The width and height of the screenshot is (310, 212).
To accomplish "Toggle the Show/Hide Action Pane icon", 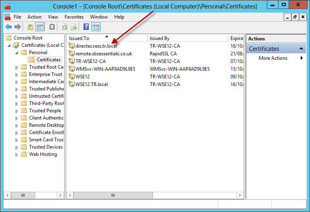I will tap(96, 27).
